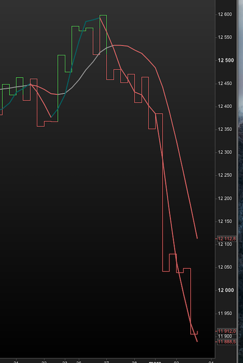Click the 12 100 price axis label
Viewport: 243px width, 363px height.
pyautogui.click(x=225, y=244)
